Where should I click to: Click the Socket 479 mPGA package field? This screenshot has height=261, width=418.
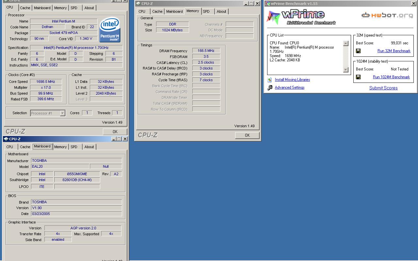click(x=63, y=33)
